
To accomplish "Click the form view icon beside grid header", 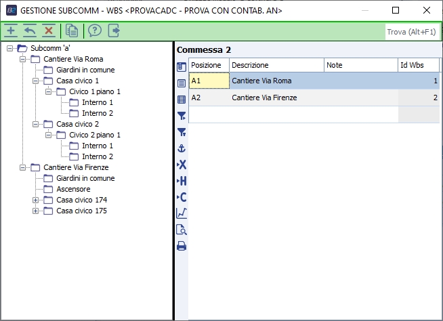I will [182, 67].
